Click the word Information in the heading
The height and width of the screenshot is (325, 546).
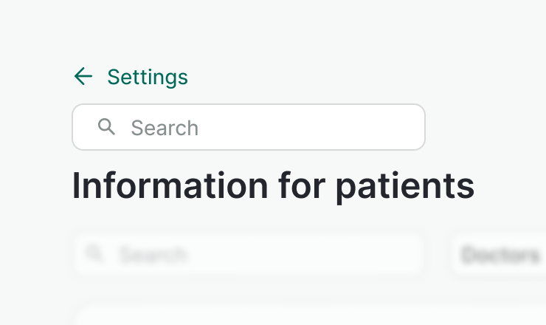(x=170, y=186)
